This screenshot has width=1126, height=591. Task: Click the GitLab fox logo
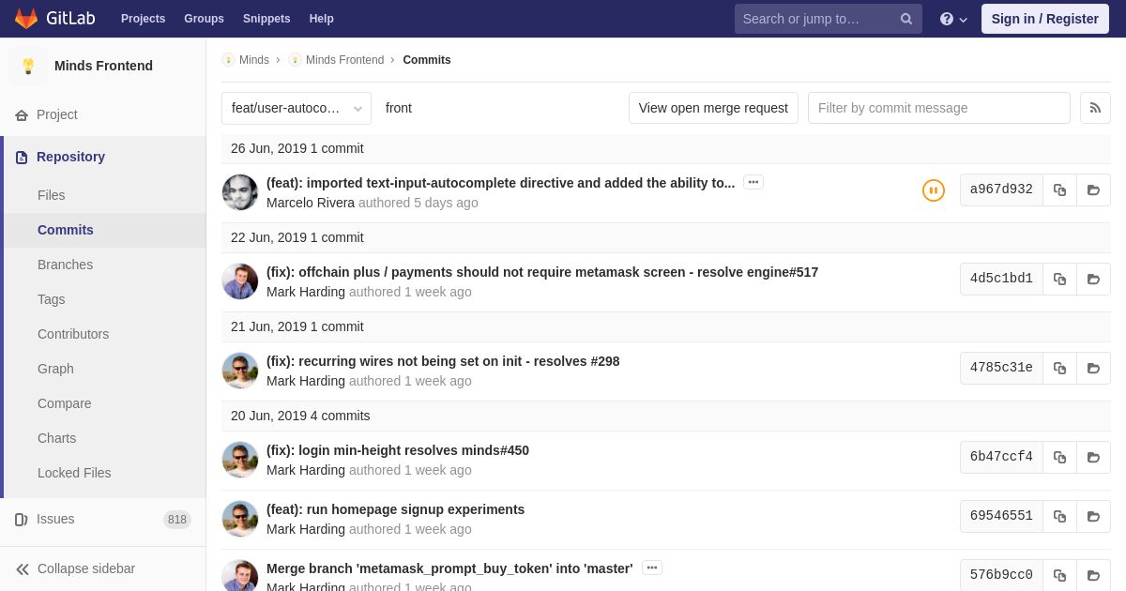point(26,19)
